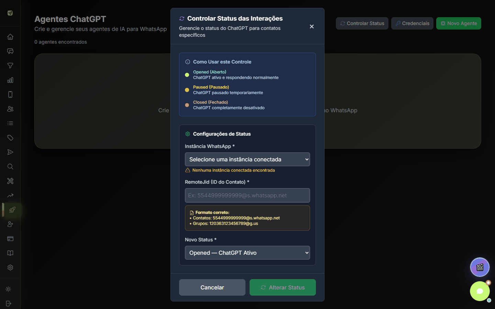Click the 'Opened (Aberto)' status label
The image size is (495, 309).
pyautogui.click(x=210, y=72)
